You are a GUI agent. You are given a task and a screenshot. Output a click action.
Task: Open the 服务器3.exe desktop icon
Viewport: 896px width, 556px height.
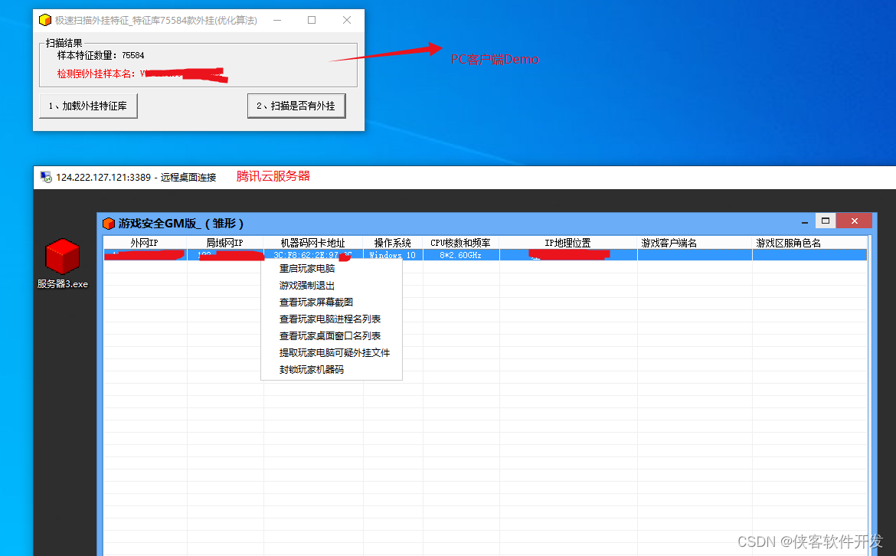click(x=62, y=263)
